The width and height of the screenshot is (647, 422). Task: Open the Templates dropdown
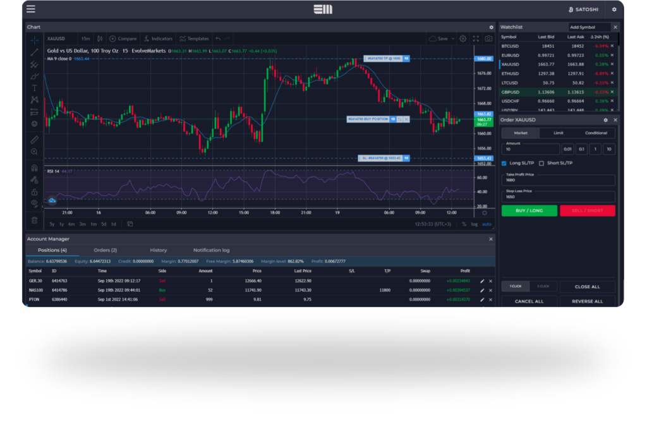coord(194,39)
